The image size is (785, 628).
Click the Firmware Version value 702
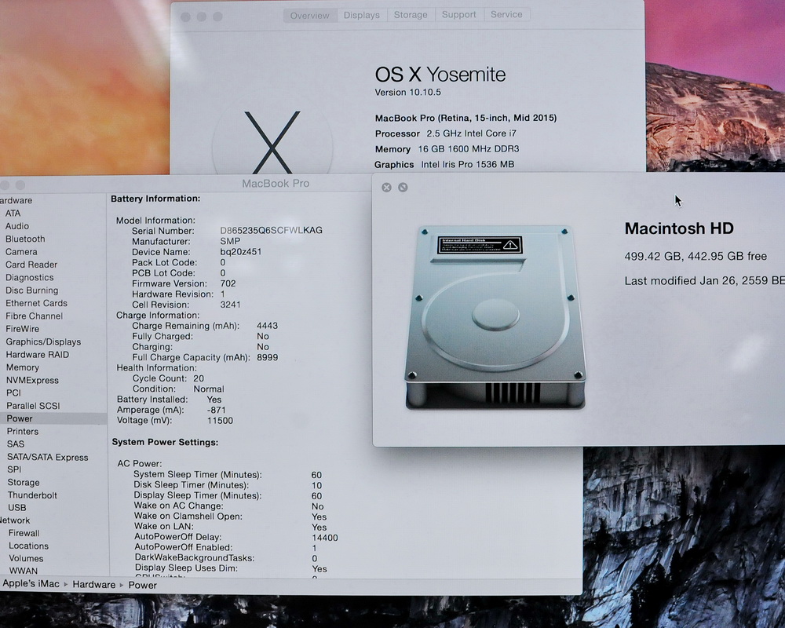tap(228, 283)
